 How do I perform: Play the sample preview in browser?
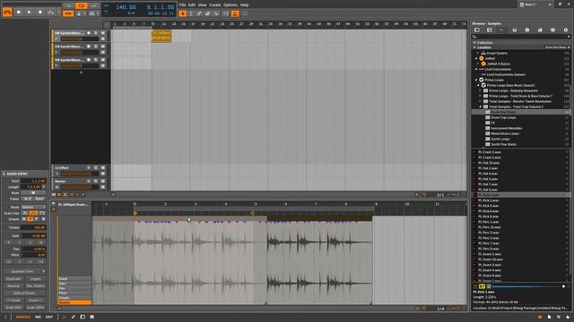[564, 286]
